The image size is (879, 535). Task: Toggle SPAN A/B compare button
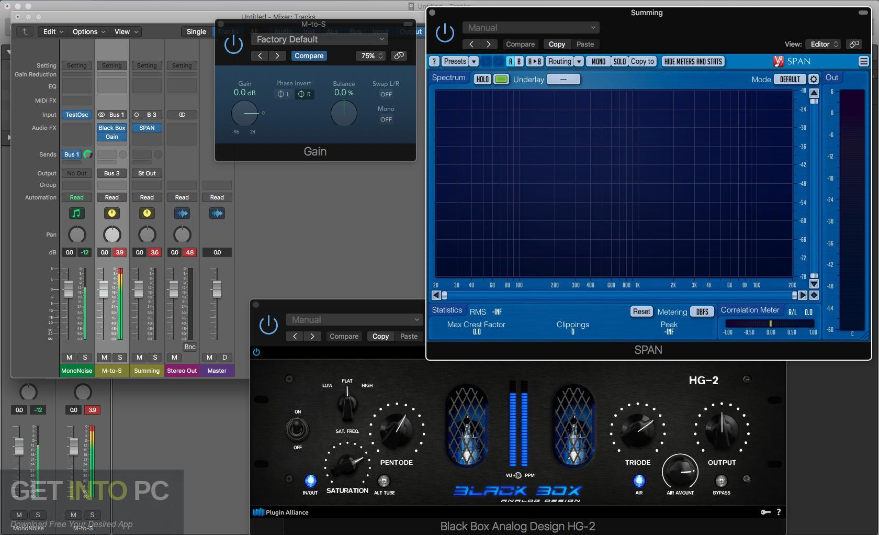[x=515, y=61]
